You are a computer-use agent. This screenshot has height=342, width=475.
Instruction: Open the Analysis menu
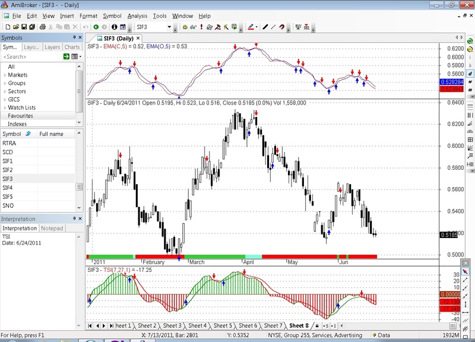click(137, 16)
